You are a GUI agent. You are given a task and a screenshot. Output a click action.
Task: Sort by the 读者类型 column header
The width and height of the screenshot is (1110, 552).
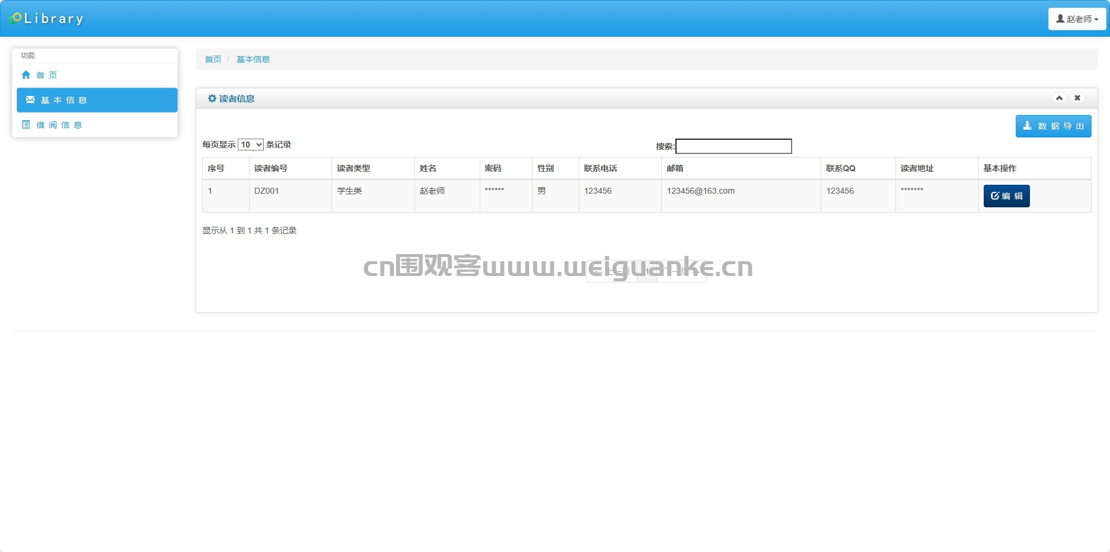click(x=373, y=168)
